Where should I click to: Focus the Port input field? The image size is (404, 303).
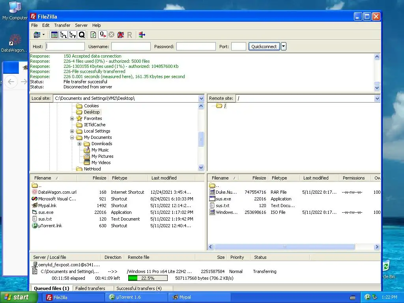point(239,47)
